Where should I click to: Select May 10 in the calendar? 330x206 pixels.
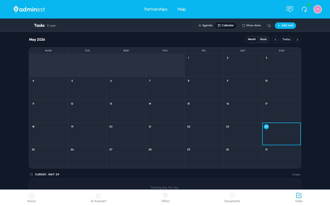click(282, 88)
